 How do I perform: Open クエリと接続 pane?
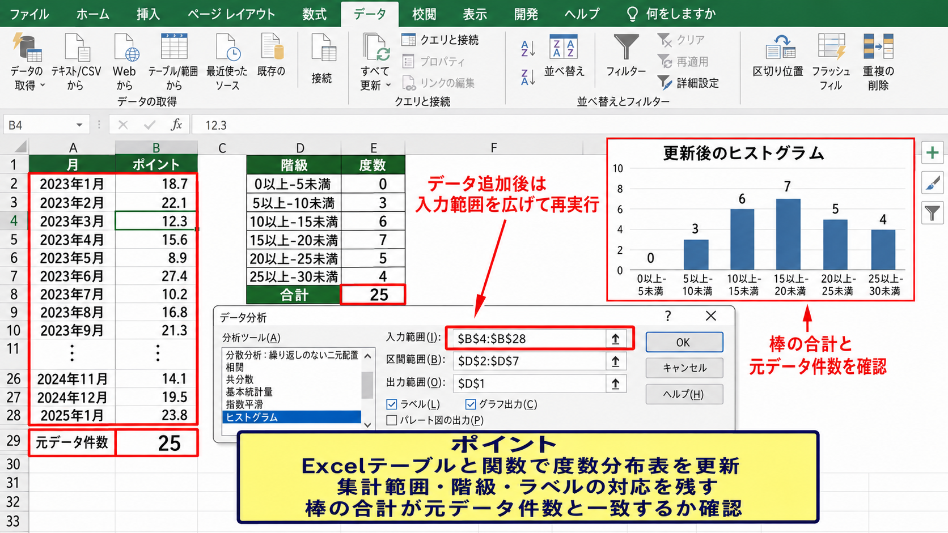point(440,40)
